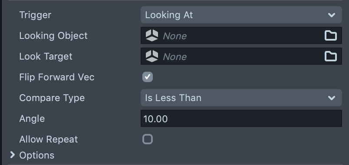Click the Compare Type property label
The width and height of the screenshot is (349, 165).
click(x=52, y=98)
